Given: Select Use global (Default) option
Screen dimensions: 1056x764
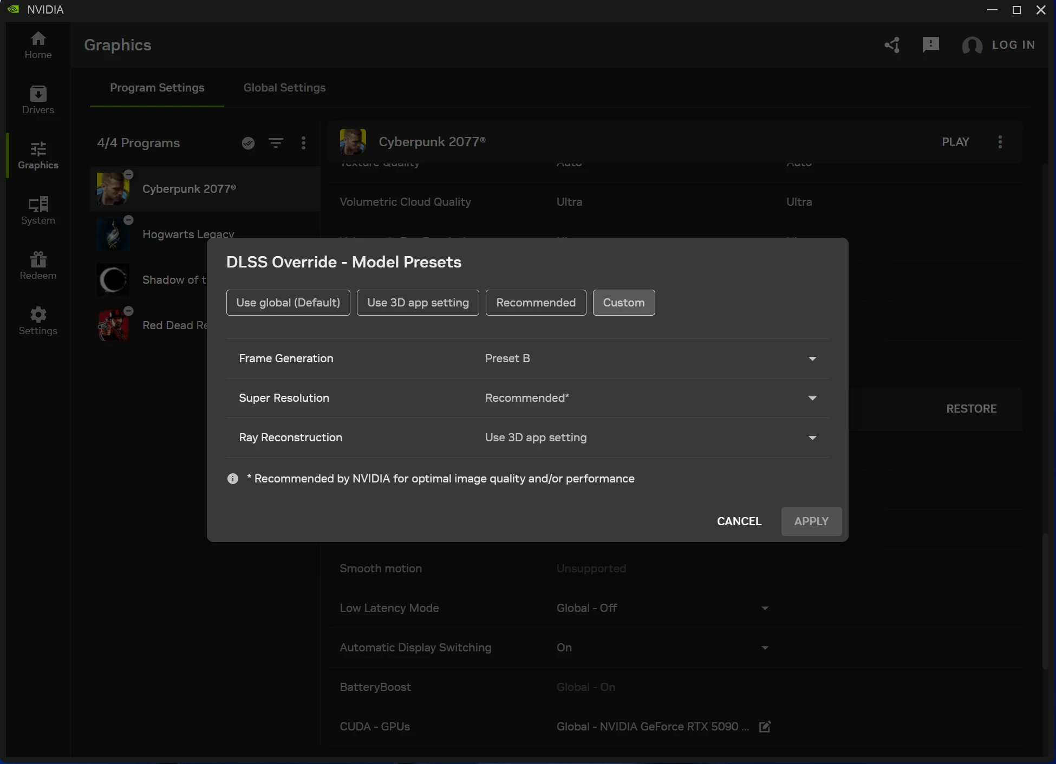Looking at the screenshot, I should (288, 303).
